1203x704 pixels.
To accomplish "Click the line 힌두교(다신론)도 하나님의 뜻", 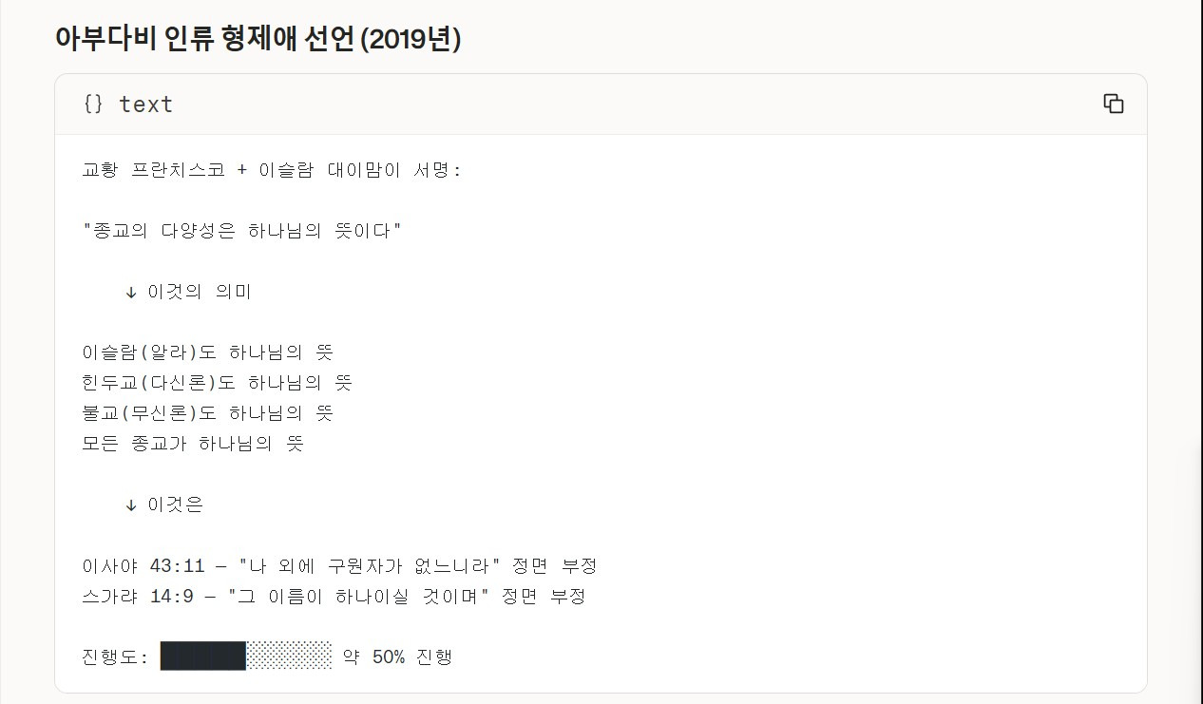I will coord(218,384).
